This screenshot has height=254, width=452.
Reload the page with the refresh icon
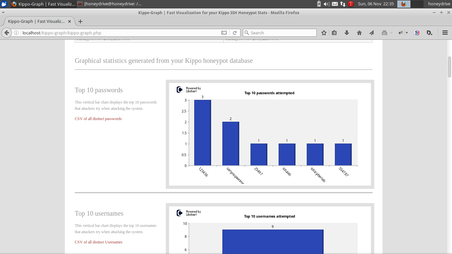(235, 33)
